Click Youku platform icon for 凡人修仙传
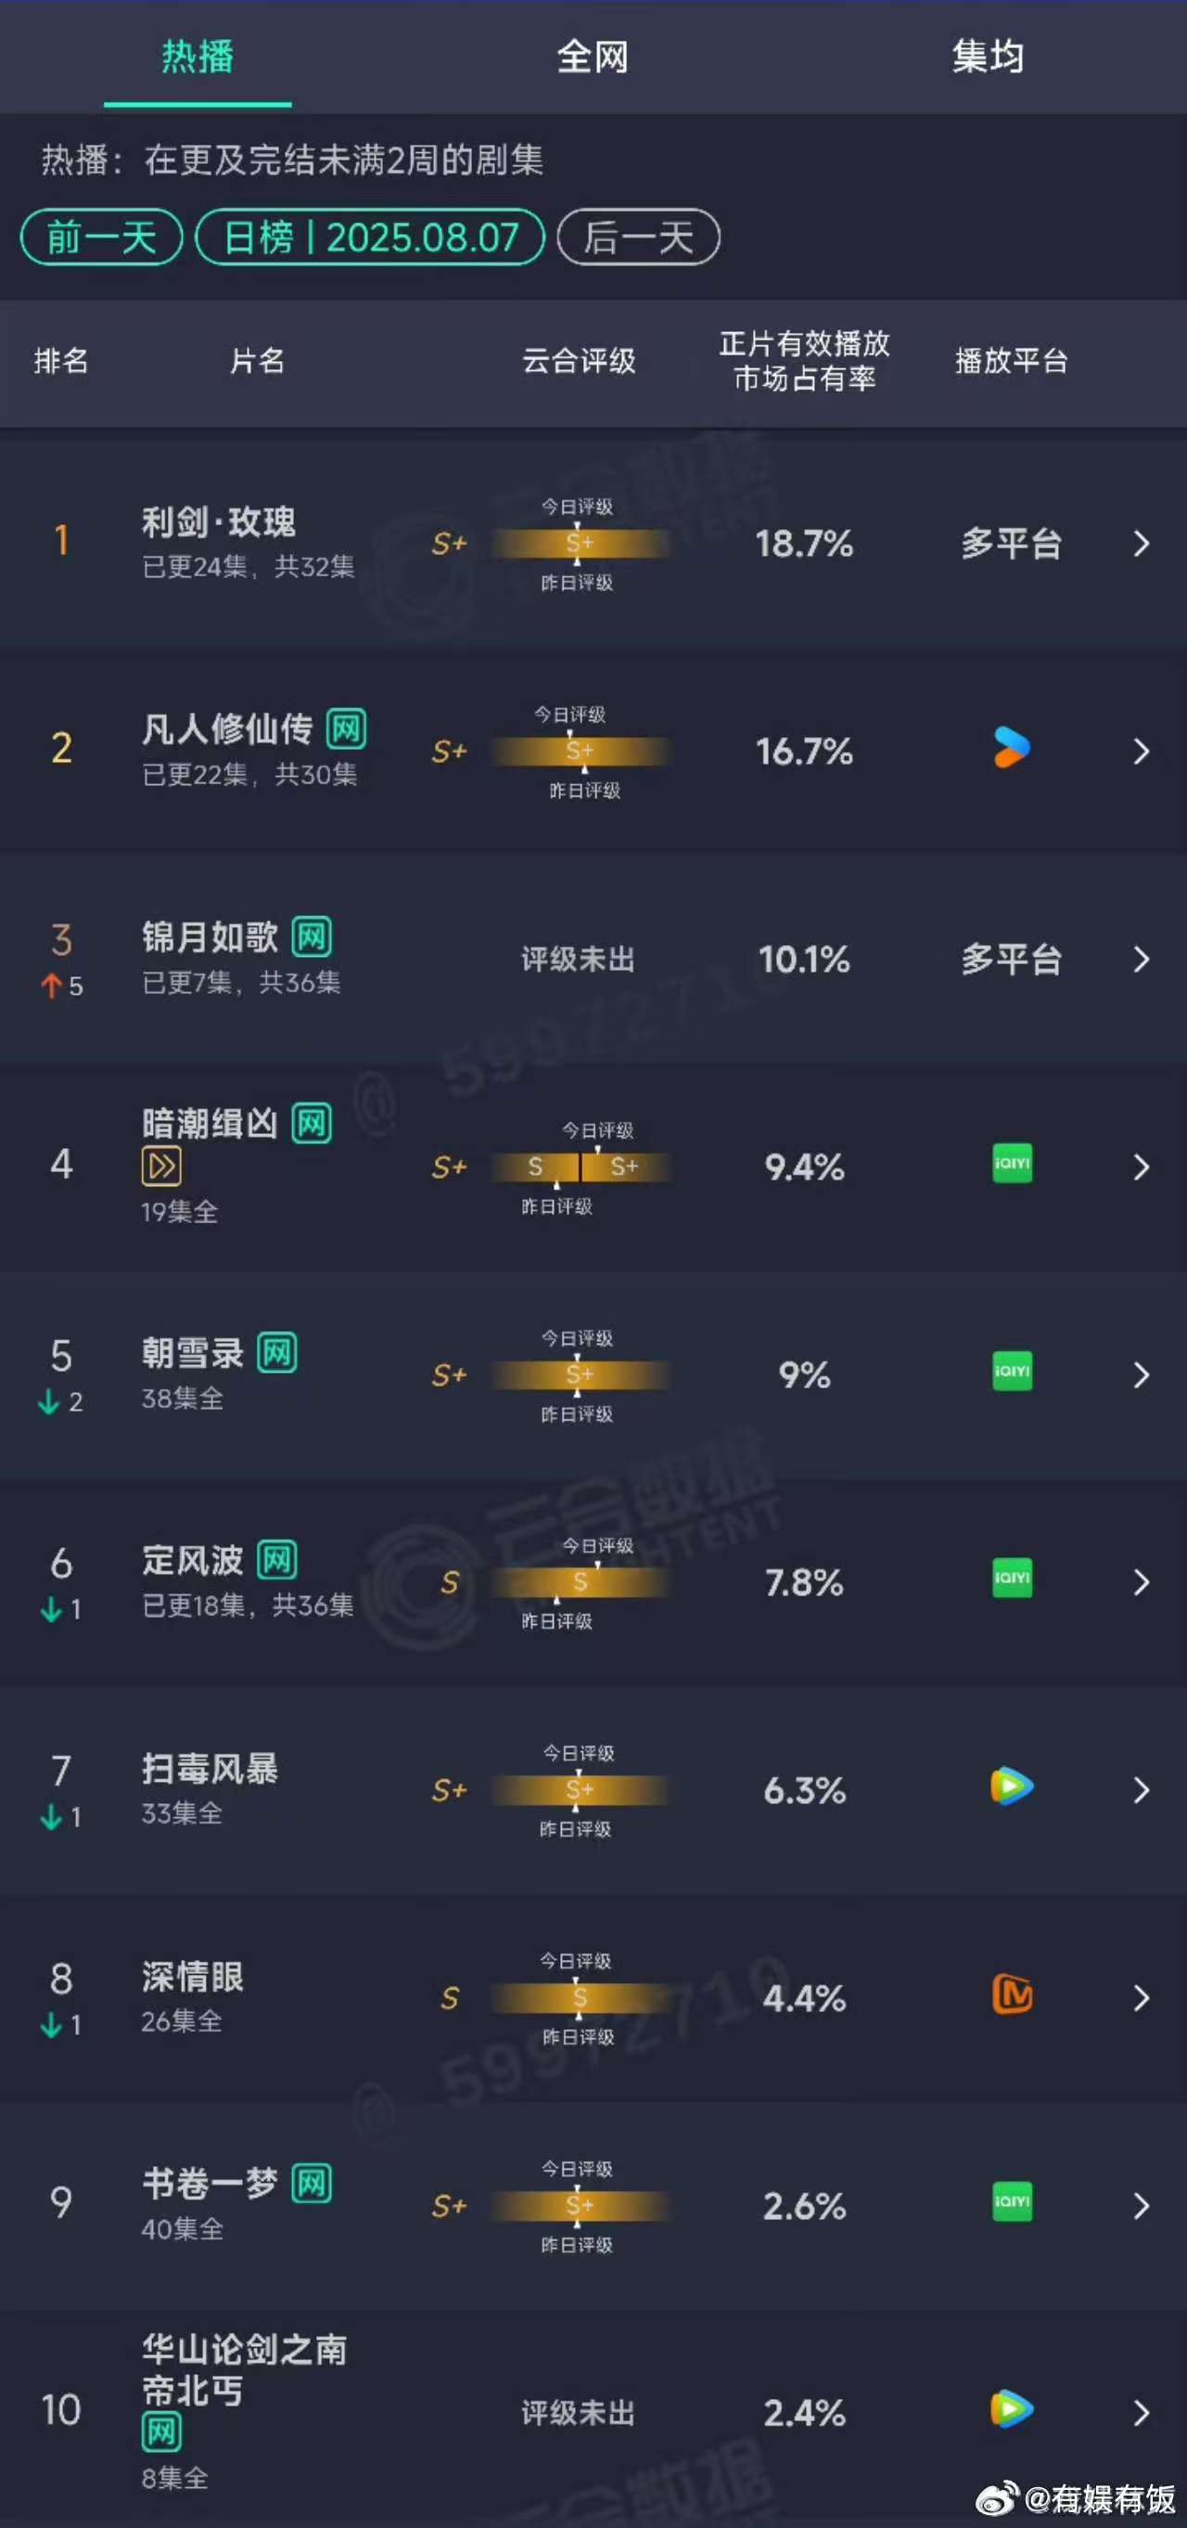 click(1012, 749)
